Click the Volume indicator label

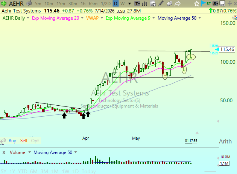17,152
